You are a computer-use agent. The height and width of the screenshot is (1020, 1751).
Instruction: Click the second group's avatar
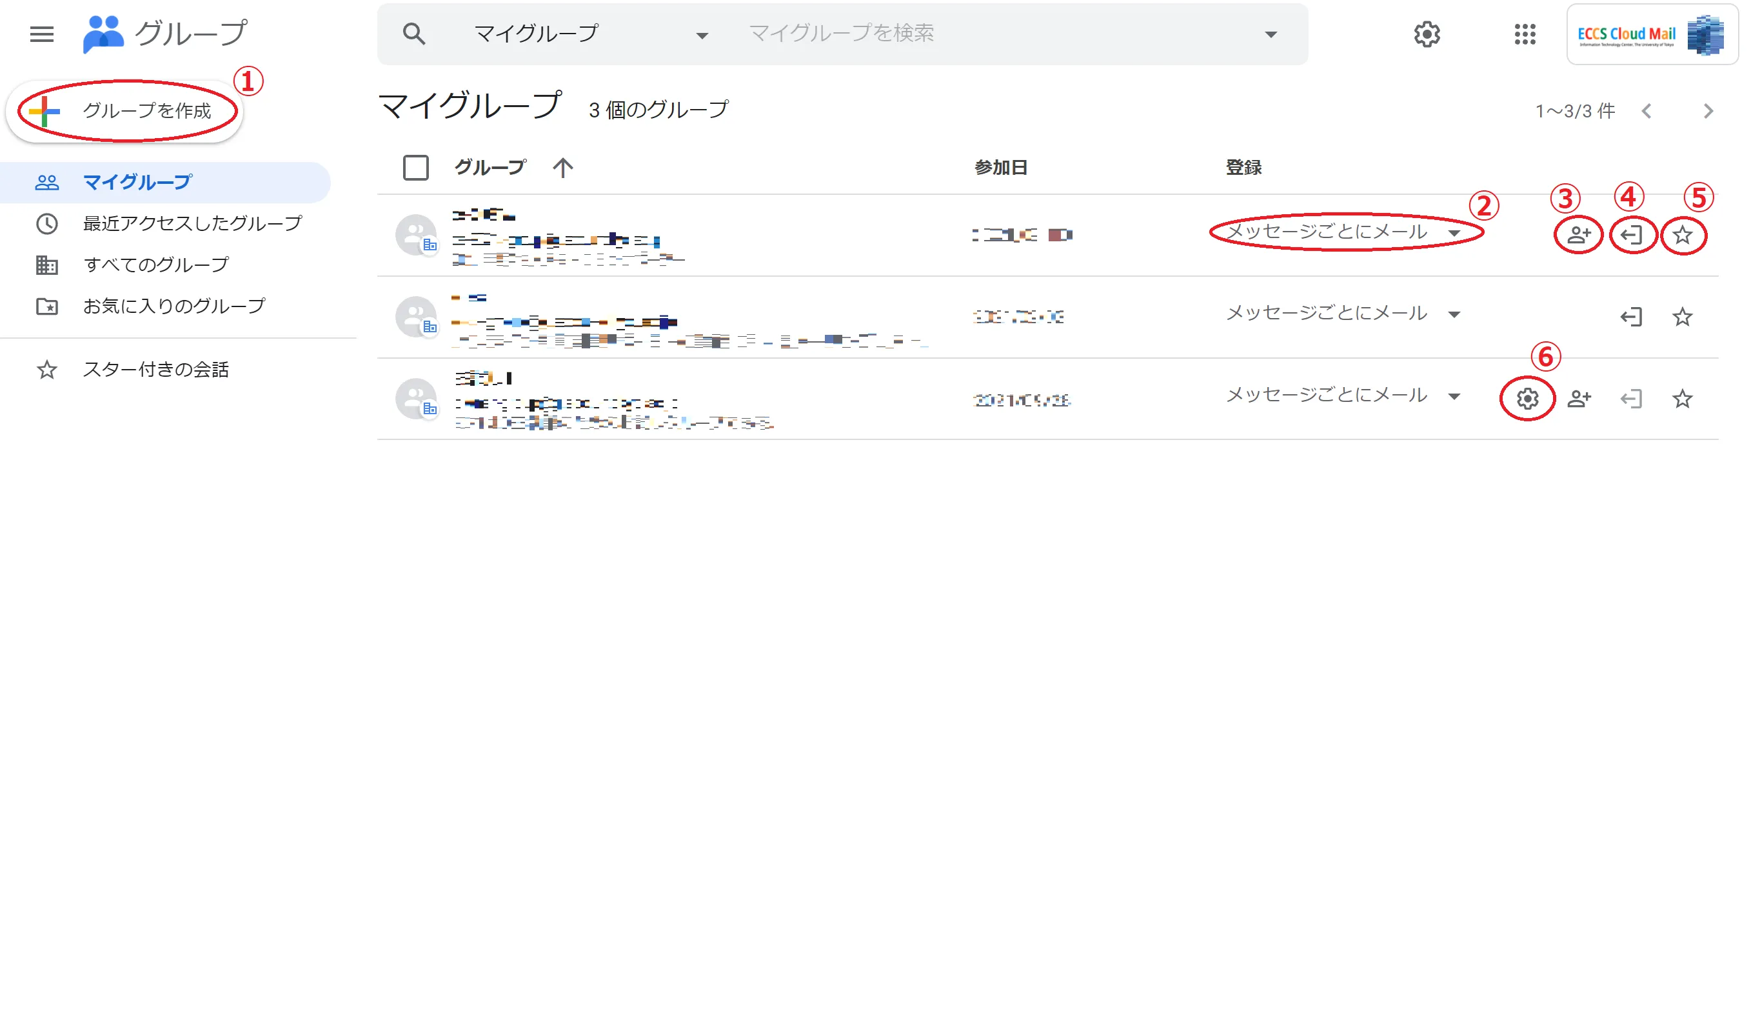(x=416, y=317)
